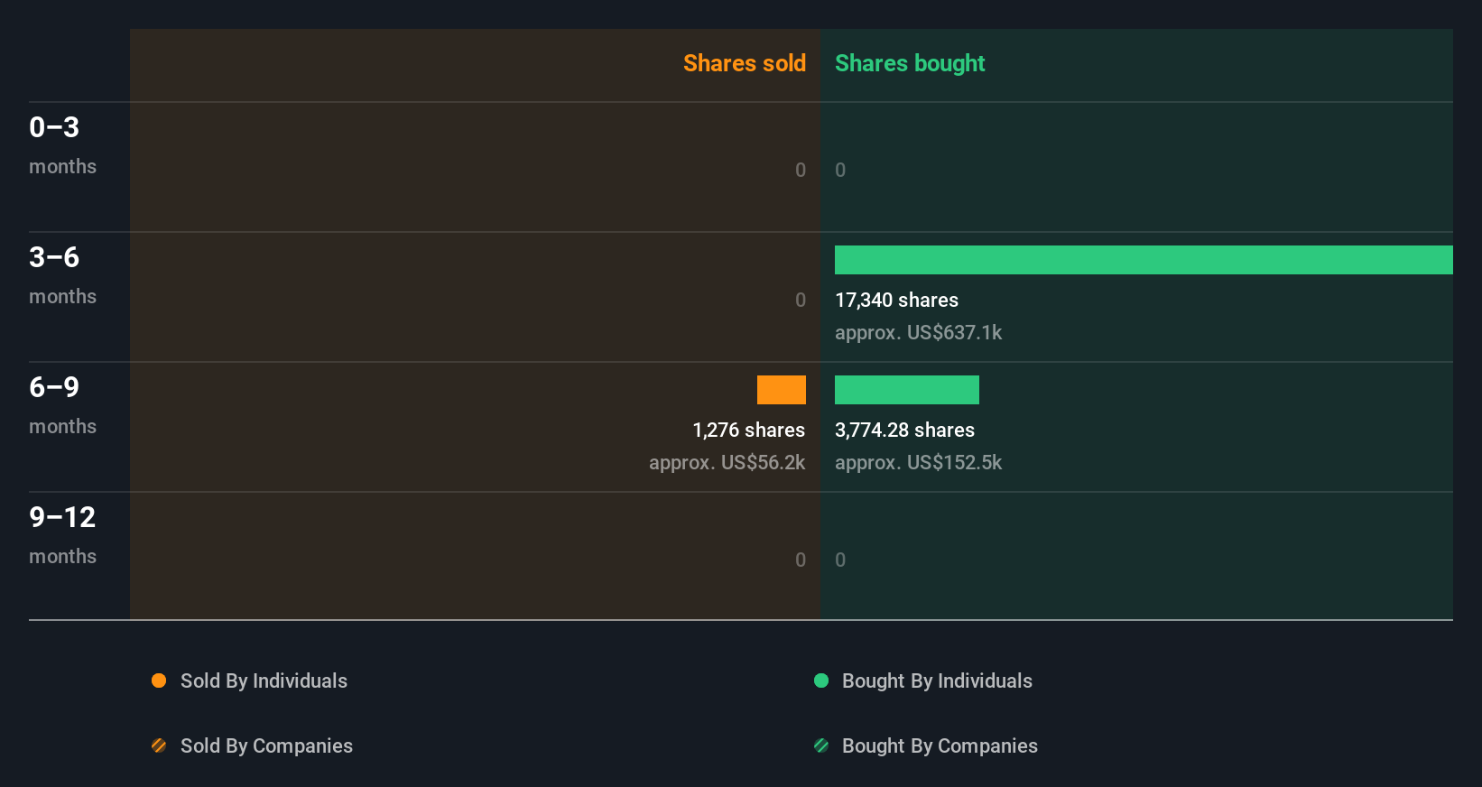Click the orange Sold By Individuals legend dot
This screenshot has width=1482, height=787.
tap(159, 681)
